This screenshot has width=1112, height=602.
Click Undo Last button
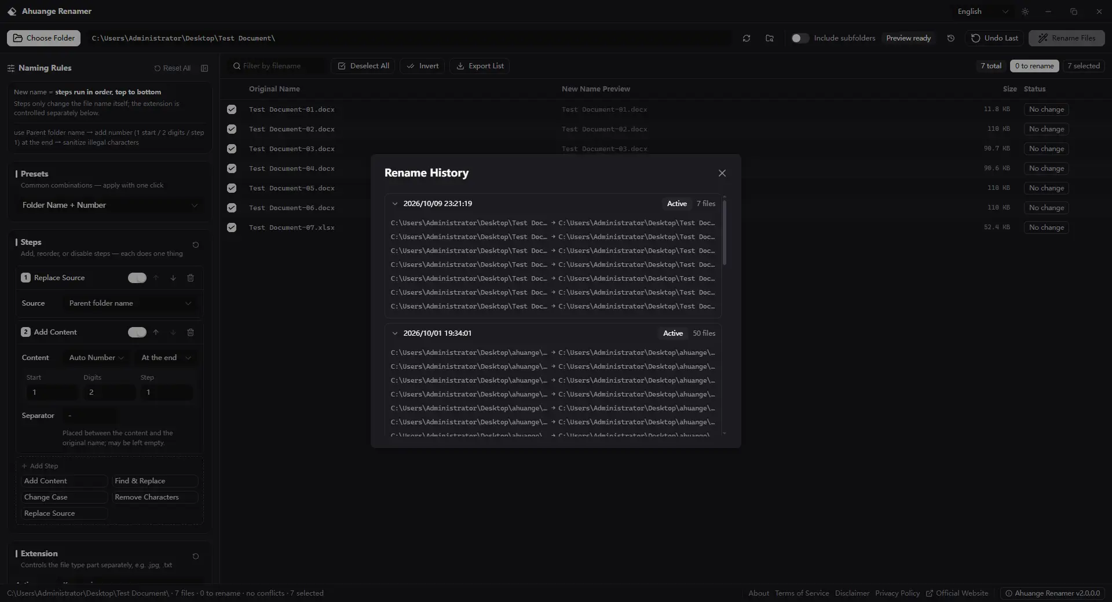994,38
